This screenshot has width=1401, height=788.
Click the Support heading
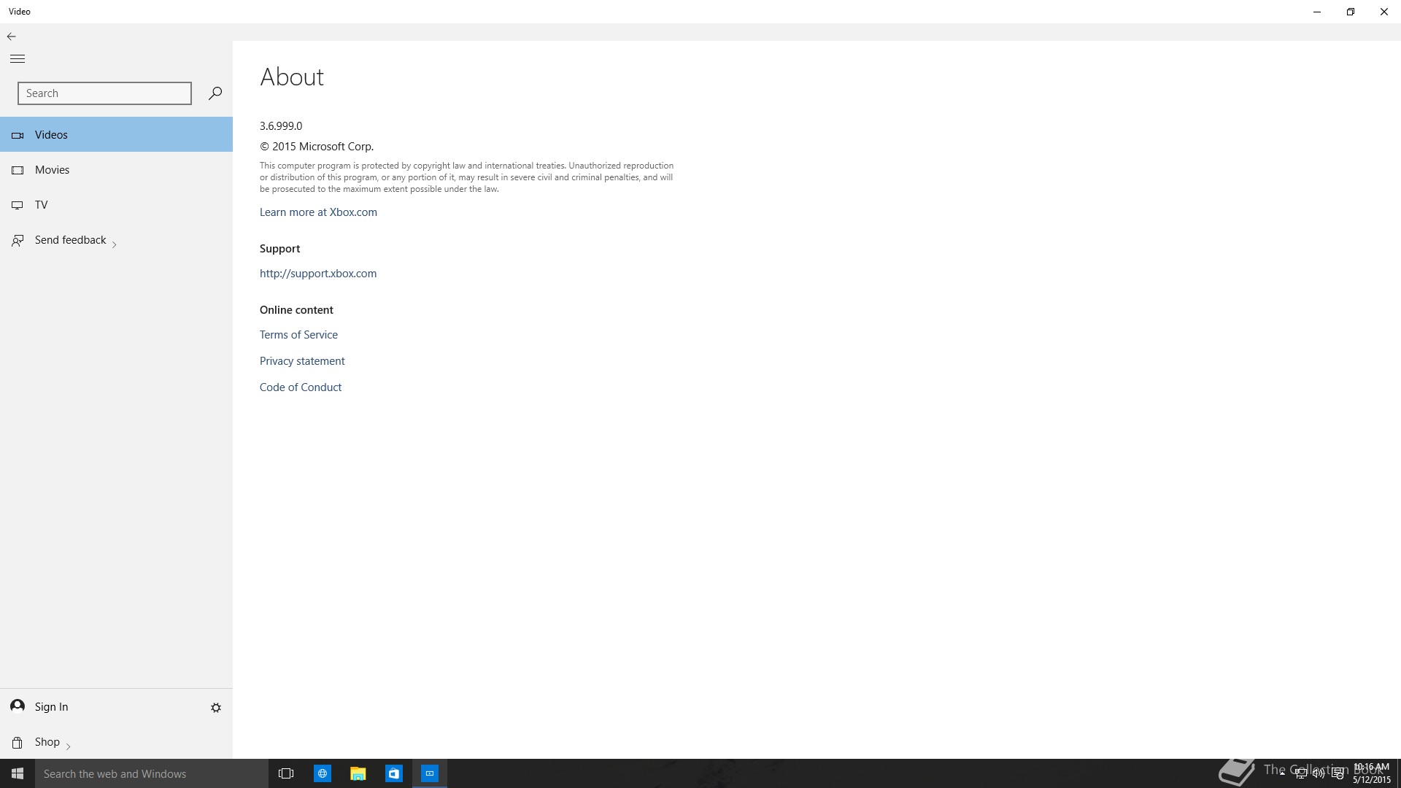[x=279, y=248]
